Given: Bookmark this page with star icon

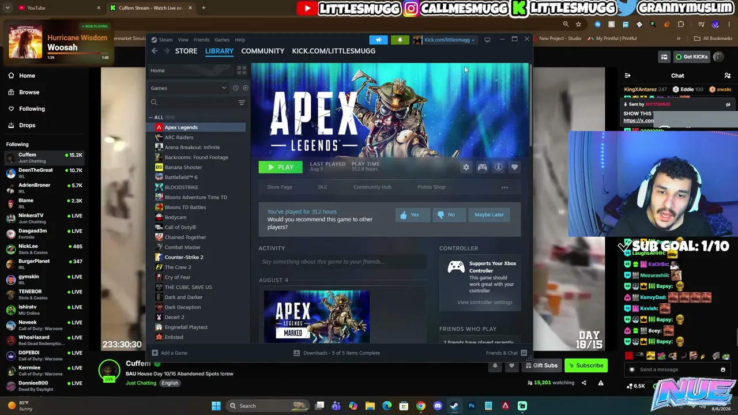Looking at the screenshot, I should tap(578, 24).
